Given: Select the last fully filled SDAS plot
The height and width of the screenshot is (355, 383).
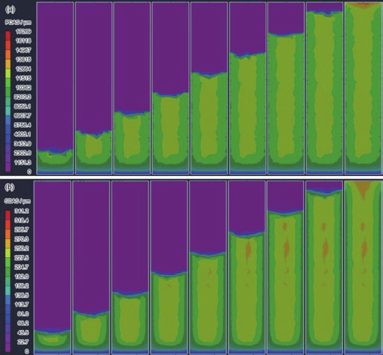Looking at the screenshot, I should pos(363,267).
